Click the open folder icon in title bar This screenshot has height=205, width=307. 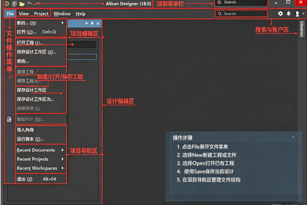coord(22,4)
